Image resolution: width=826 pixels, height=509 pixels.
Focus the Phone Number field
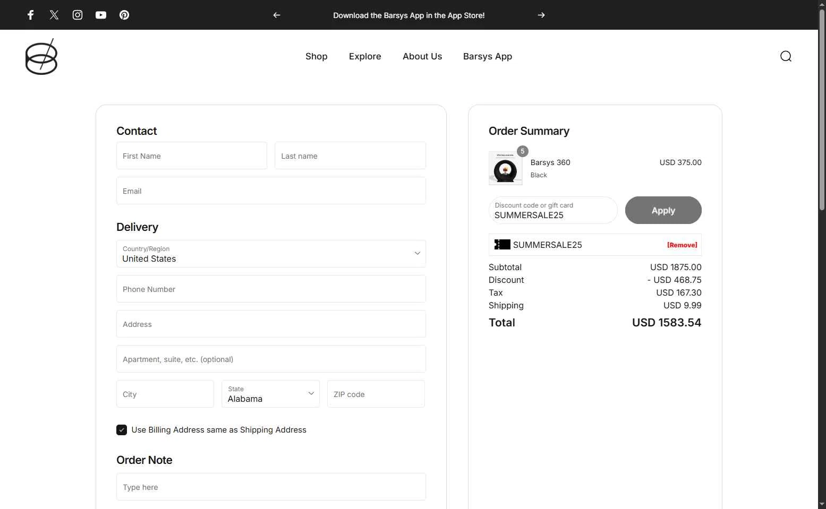click(x=271, y=289)
